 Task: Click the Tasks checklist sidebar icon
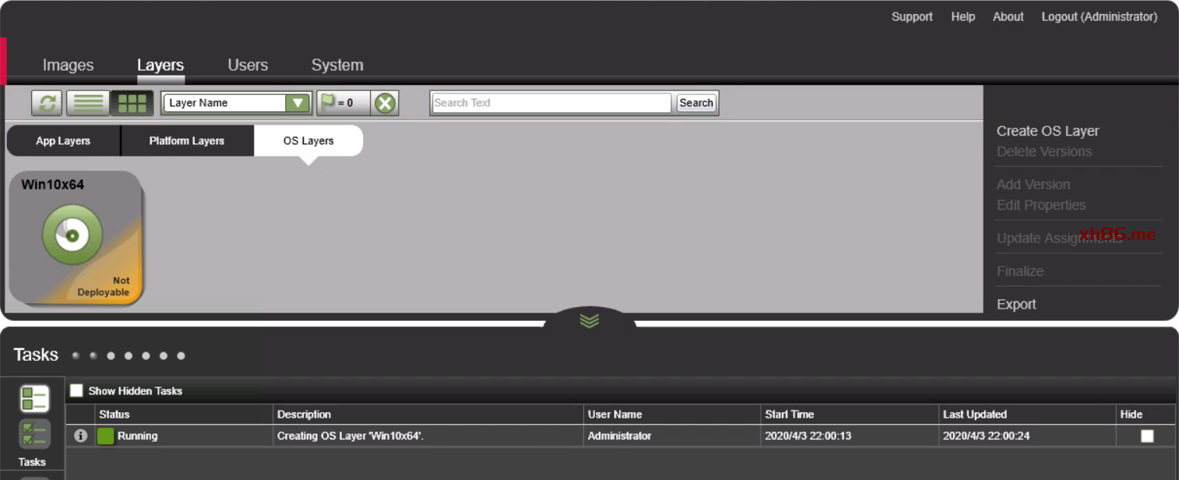tap(34, 434)
